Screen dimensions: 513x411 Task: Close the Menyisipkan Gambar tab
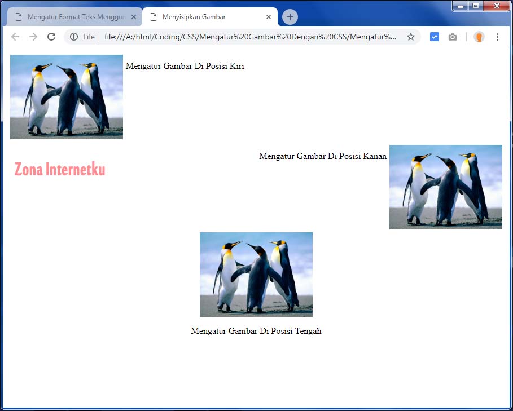point(269,17)
